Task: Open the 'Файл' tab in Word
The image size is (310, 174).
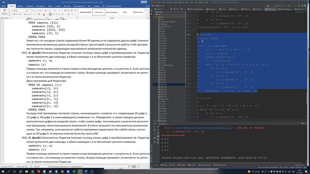Action: [3, 6]
